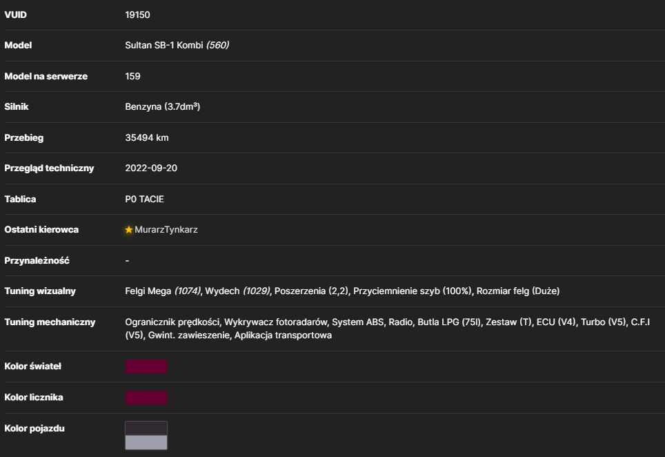Select Ogranicznik prędkości tuning entry

pyautogui.click(x=172, y=322)
